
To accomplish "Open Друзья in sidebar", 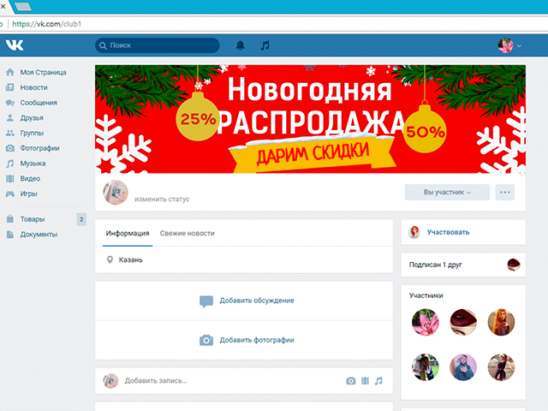I will (32, 118).
